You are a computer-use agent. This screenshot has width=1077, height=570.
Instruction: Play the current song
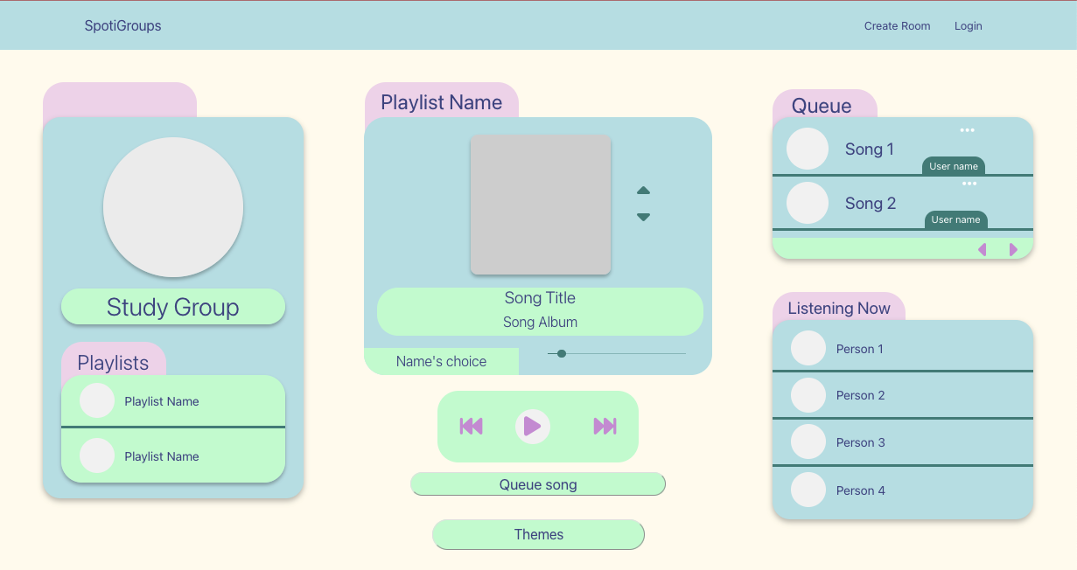(532, 427)
